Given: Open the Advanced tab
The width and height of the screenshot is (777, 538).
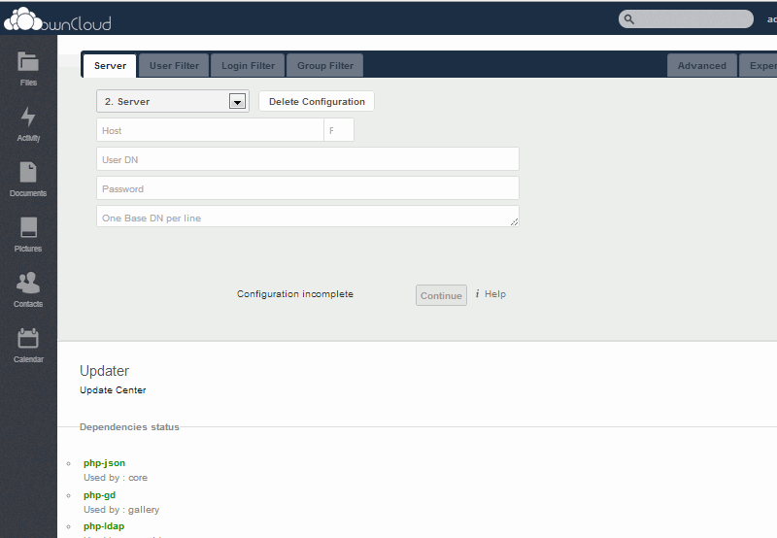Looking at the screenshot, I should tap(701, 66).
